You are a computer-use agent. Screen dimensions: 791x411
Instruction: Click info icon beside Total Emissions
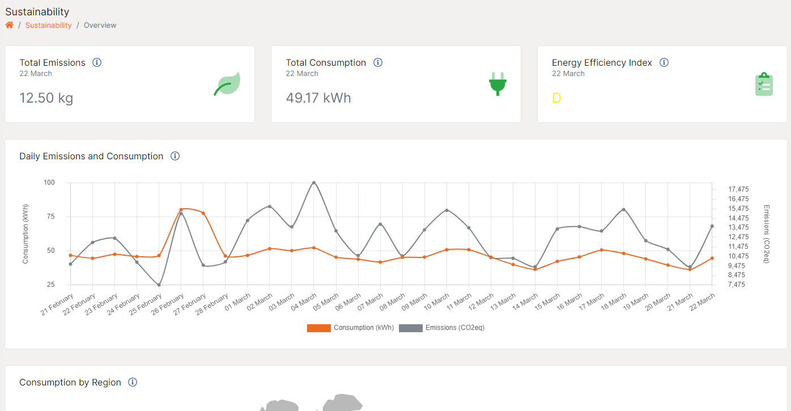point(97,62)
